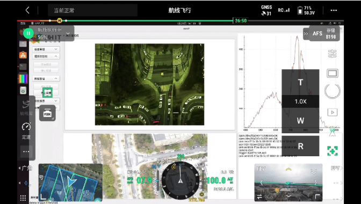Swap views using FPV swap arrows icon
This screenshot has height=204, width=361.
(x=259, y=197)
